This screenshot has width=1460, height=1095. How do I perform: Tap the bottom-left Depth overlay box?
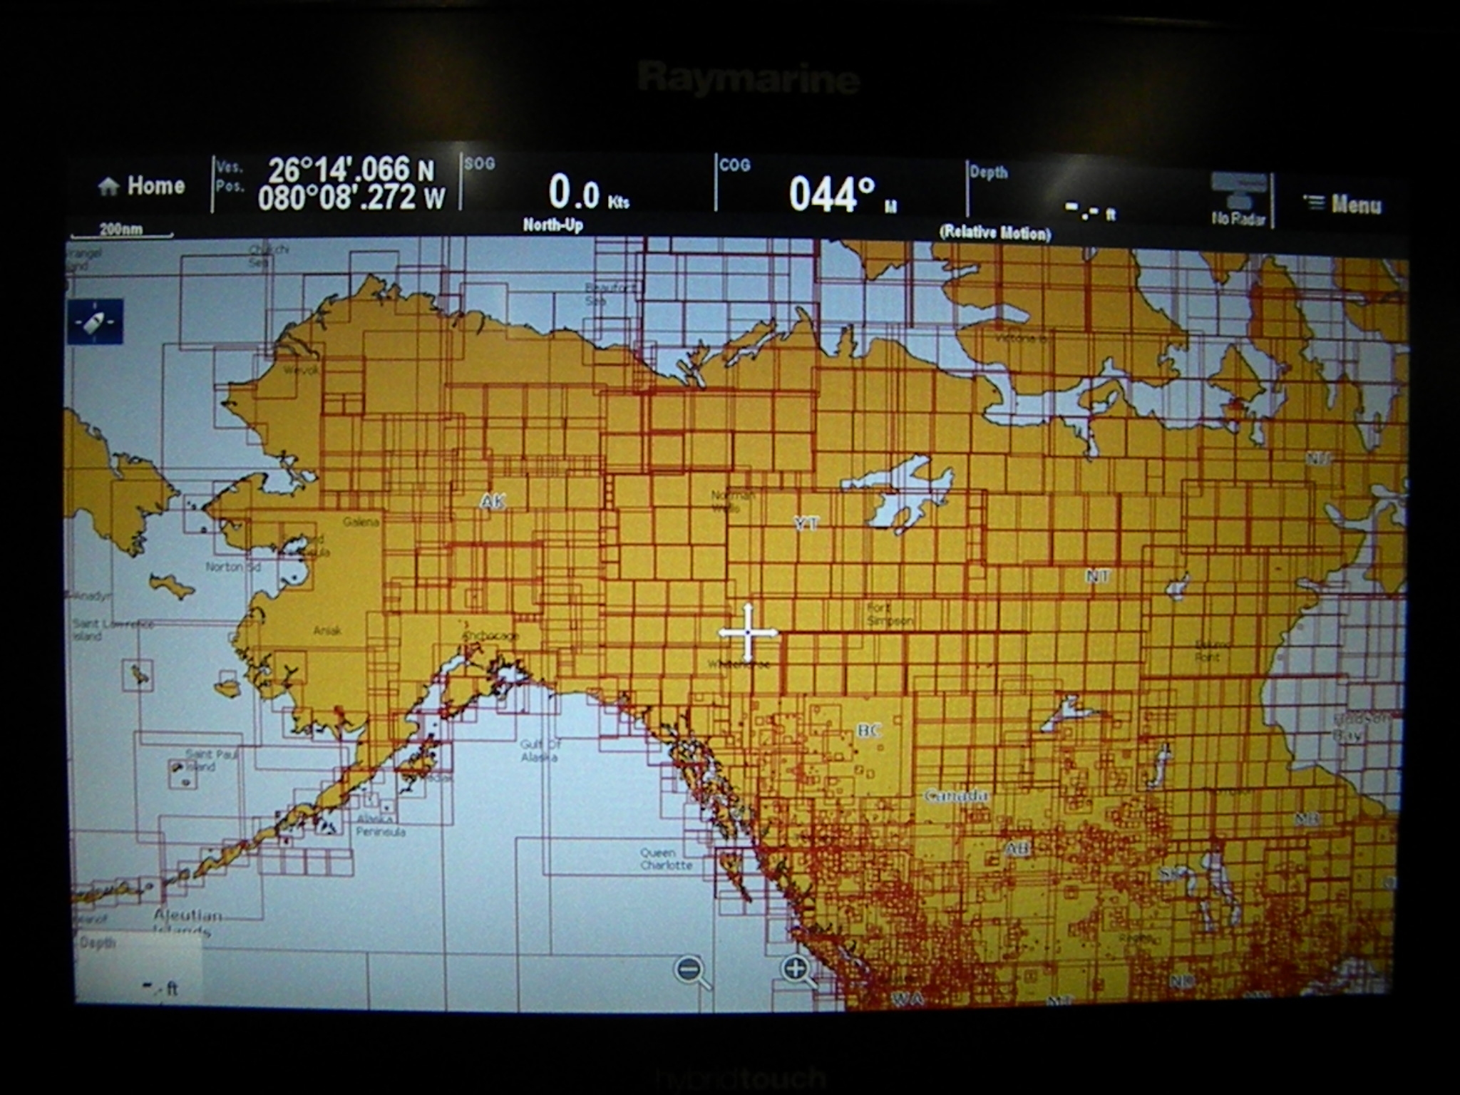(x=138, y=967)
